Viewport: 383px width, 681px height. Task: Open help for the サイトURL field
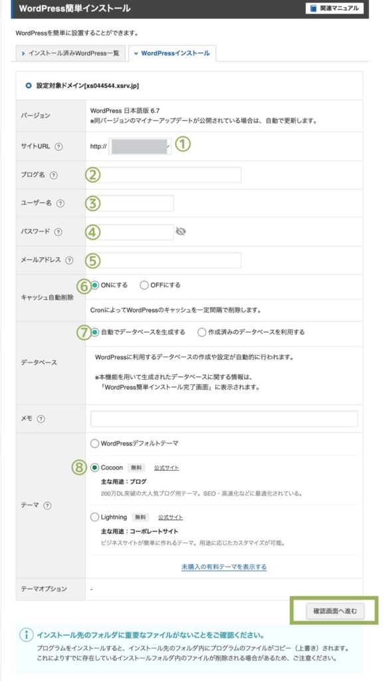[59, 147]
